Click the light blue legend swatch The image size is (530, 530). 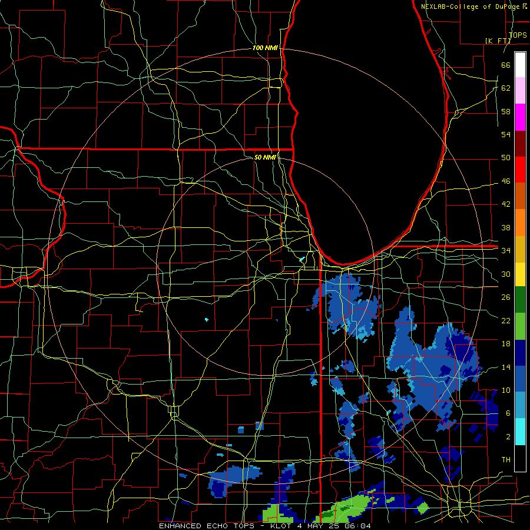click(x=520, y=405)
